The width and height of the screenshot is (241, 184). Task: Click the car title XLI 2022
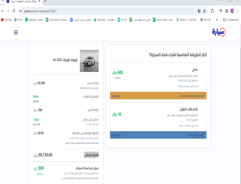pos(65,60)
